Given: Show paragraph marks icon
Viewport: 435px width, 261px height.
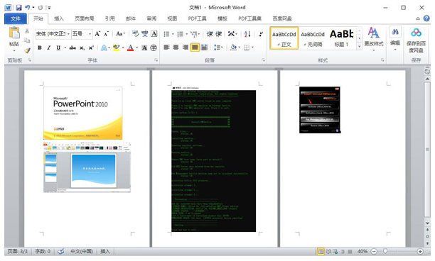Looking at the screenshot, I should click(260, 34).
